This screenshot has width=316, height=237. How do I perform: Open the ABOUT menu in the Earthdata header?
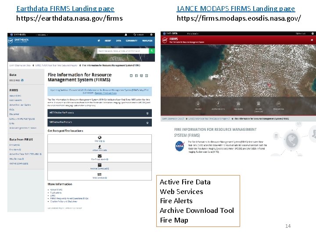[x=108, y=40]
